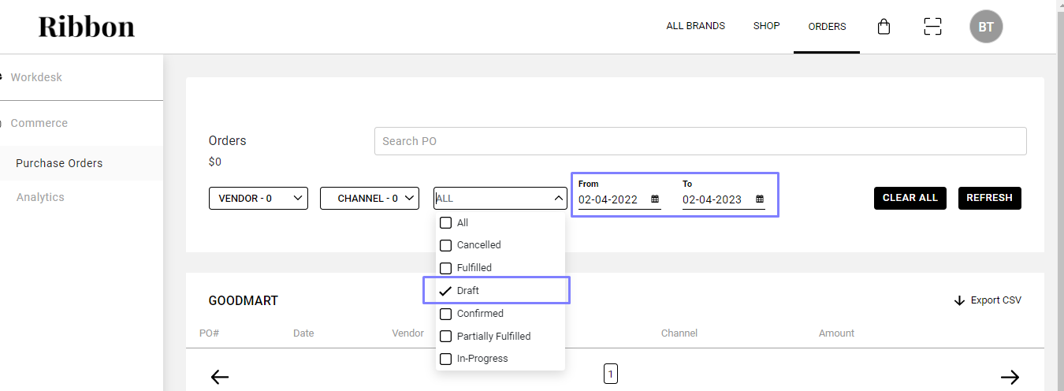Click the barcode scan icon
Image resolution: width=1064 pixels, height=391 pixels.
click(x=932, y=27)
